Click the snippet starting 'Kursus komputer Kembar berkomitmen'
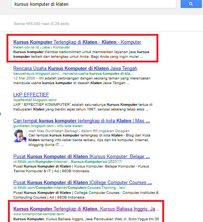 coord(81,54)
